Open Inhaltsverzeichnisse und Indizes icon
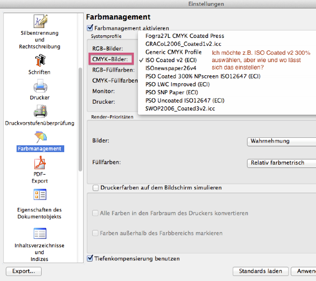316x281 pixels. 40,234
